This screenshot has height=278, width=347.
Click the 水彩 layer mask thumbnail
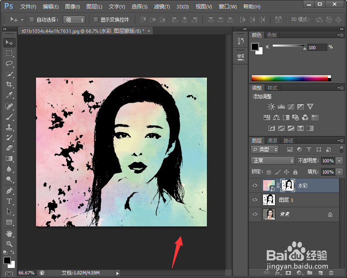tap(287, 185)
